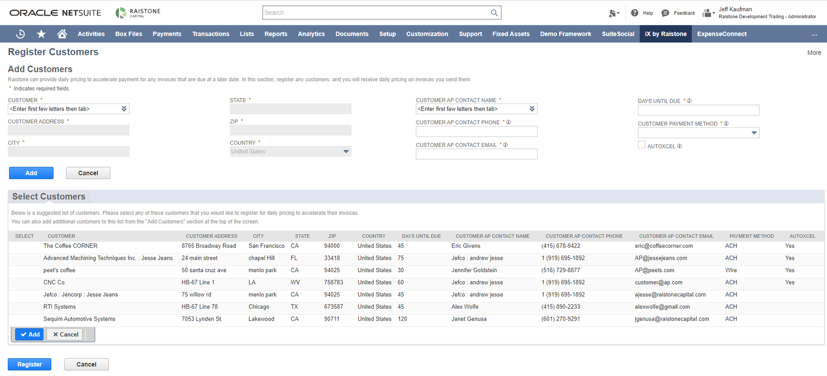Select The Coffee CORNER row

tap(416, 246)
